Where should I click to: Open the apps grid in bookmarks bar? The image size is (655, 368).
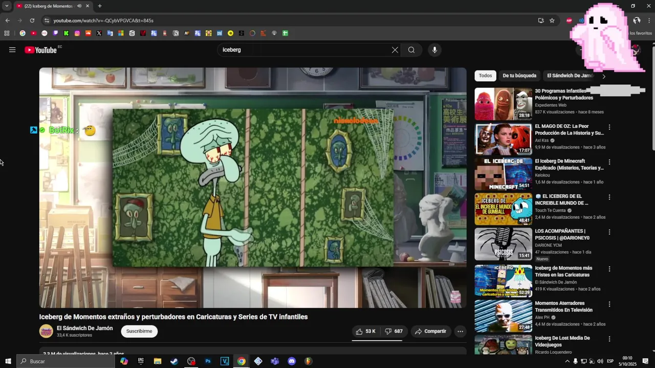click(7, 33)
